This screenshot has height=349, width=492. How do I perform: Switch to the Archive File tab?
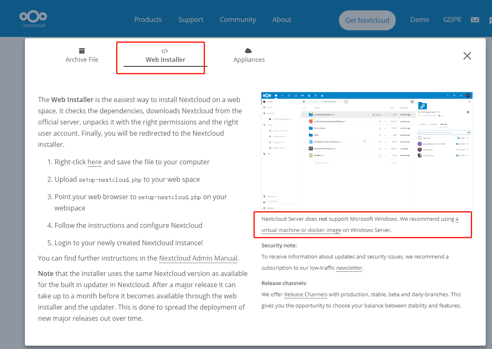click(x=82, y=55)
